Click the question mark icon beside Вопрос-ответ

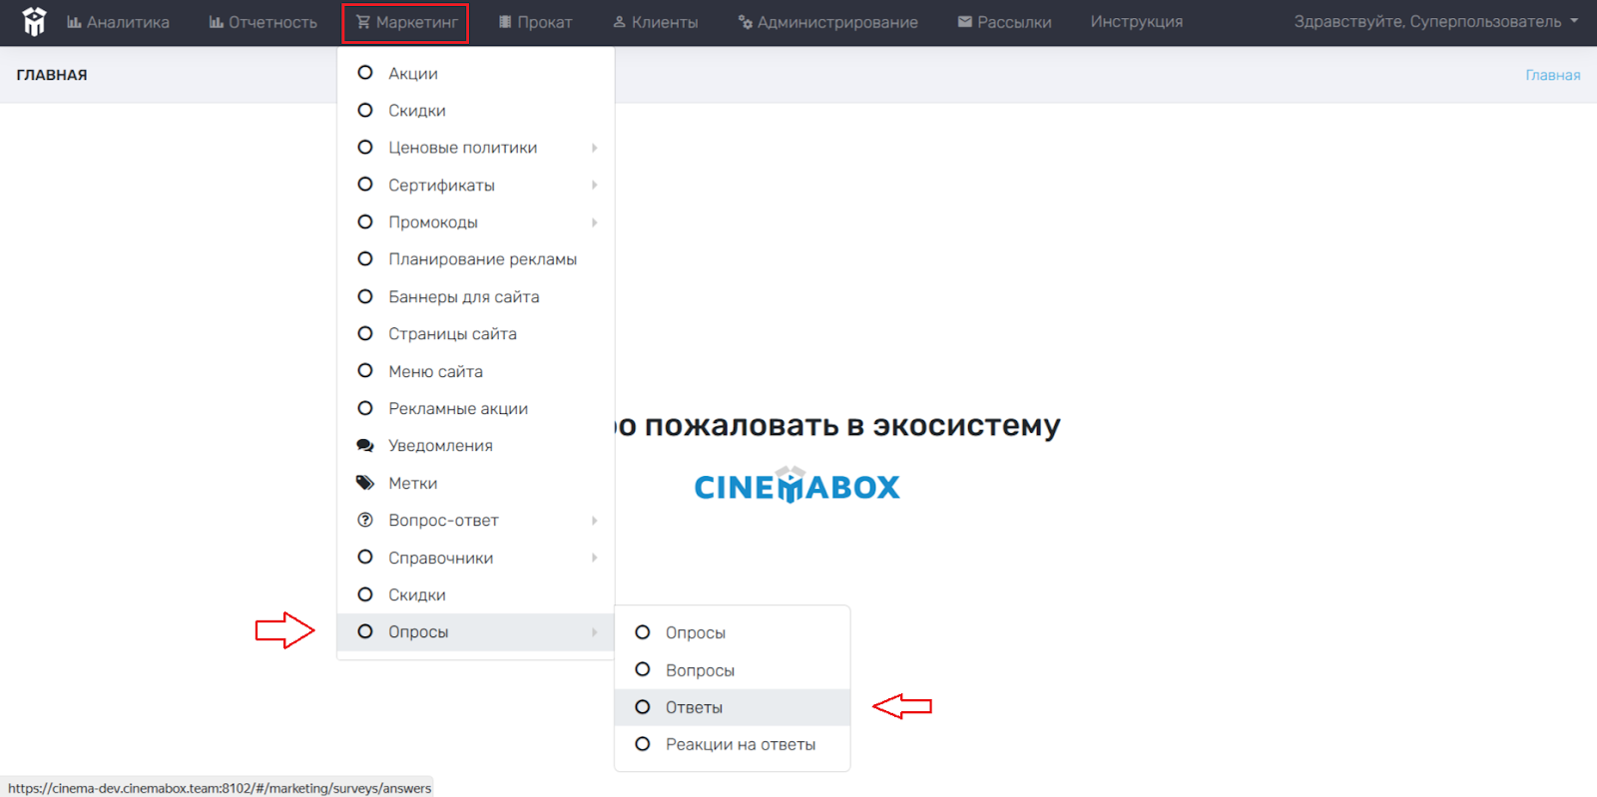pos(365,520)
